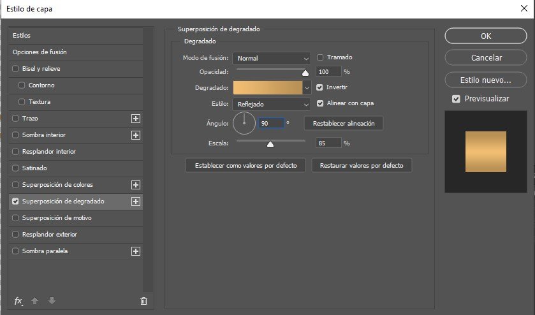The width and height of the screenshot is (535, 315).
Task: Click the Restablecer alineación button
Action: 343,123
